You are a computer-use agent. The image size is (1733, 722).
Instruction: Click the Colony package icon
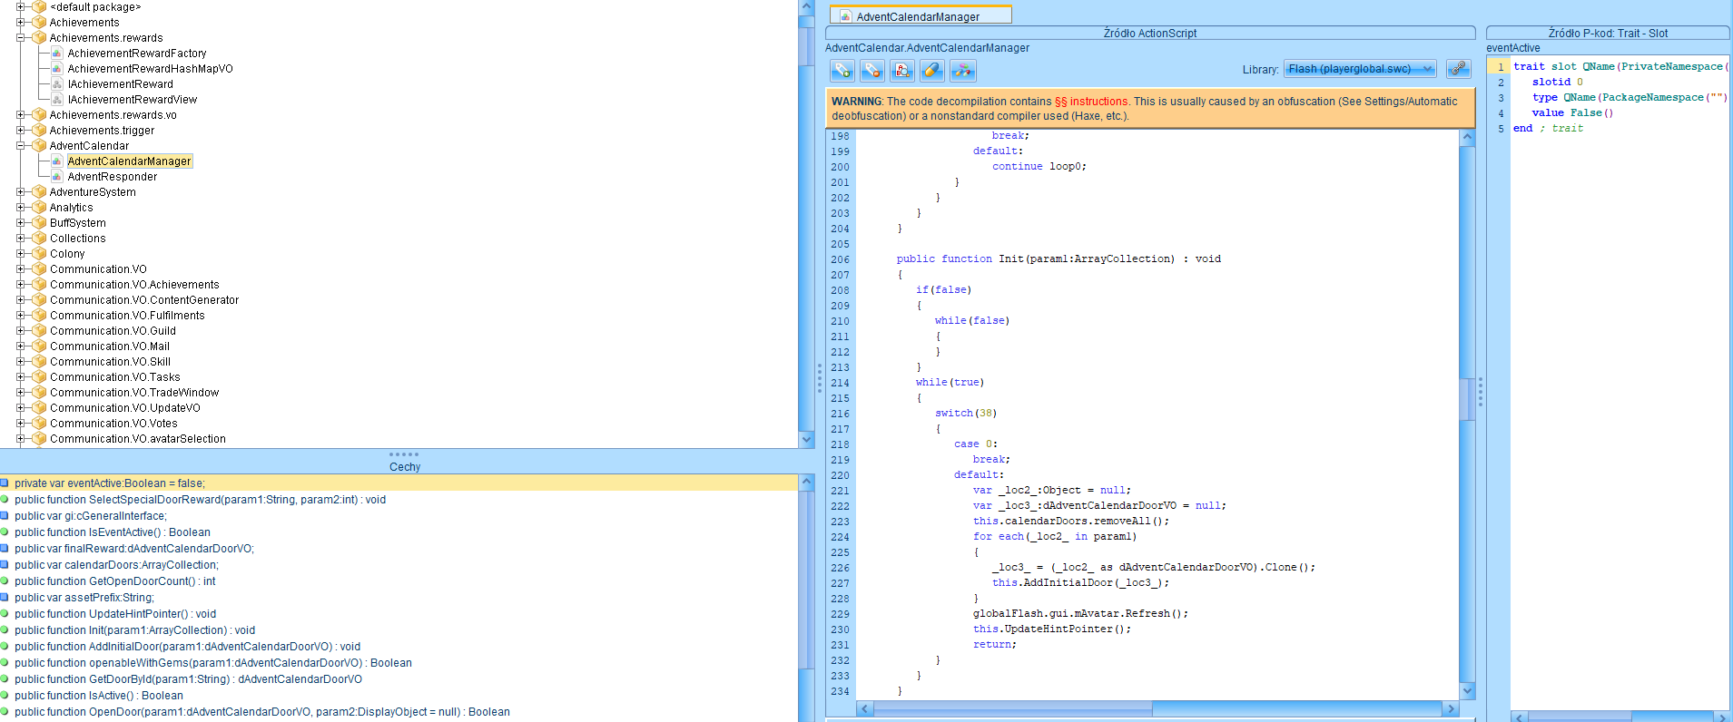pos(39,253)
